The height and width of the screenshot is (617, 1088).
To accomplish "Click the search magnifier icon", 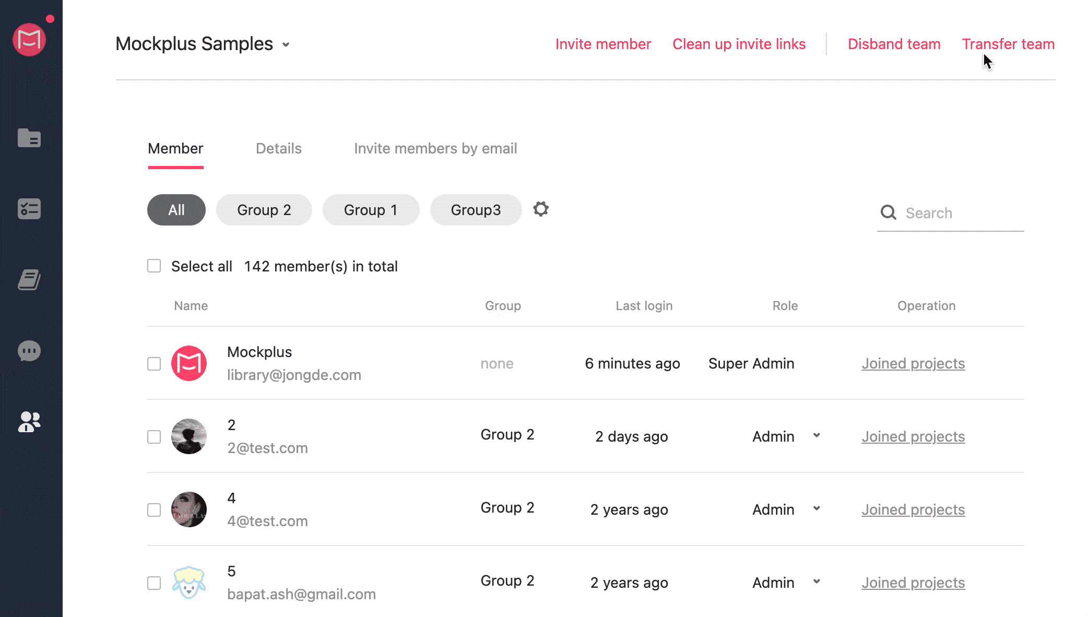I will point(889,212).
